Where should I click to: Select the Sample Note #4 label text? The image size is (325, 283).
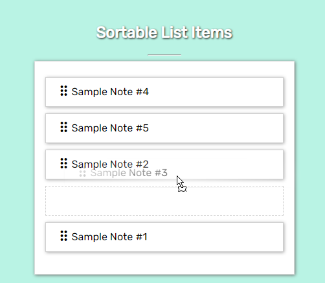[110, 92]
